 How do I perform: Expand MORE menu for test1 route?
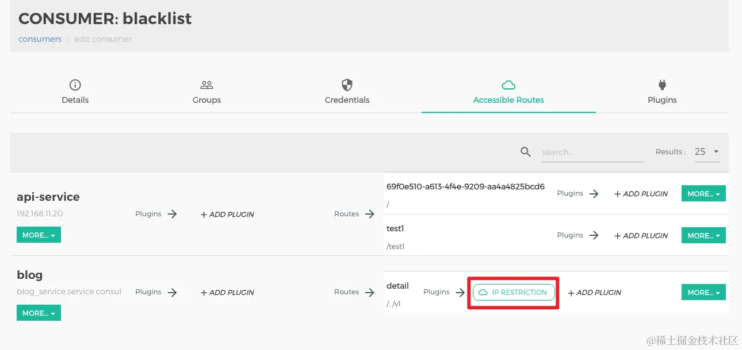[x=703, y=235]
